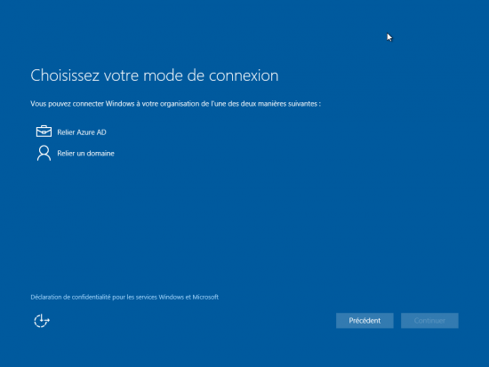The image size is (489, 367).
Task: Open the Ease of Access icon
Action: 42,321
